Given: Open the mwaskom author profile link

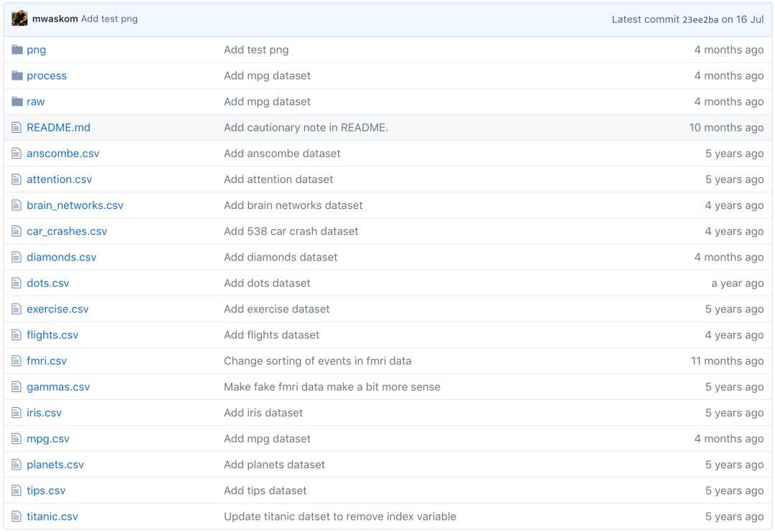Looking at the screenshot, I should tap(55, 19).
